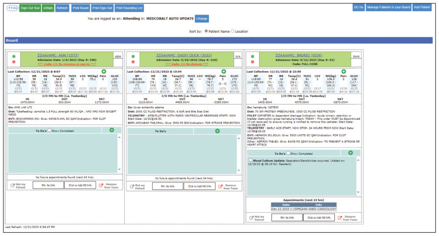Add vitals with plus icon on Daisy Duck's card
Screen dimensions: 439x236
[224, 72]
